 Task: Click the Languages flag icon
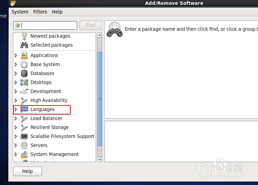24,109
